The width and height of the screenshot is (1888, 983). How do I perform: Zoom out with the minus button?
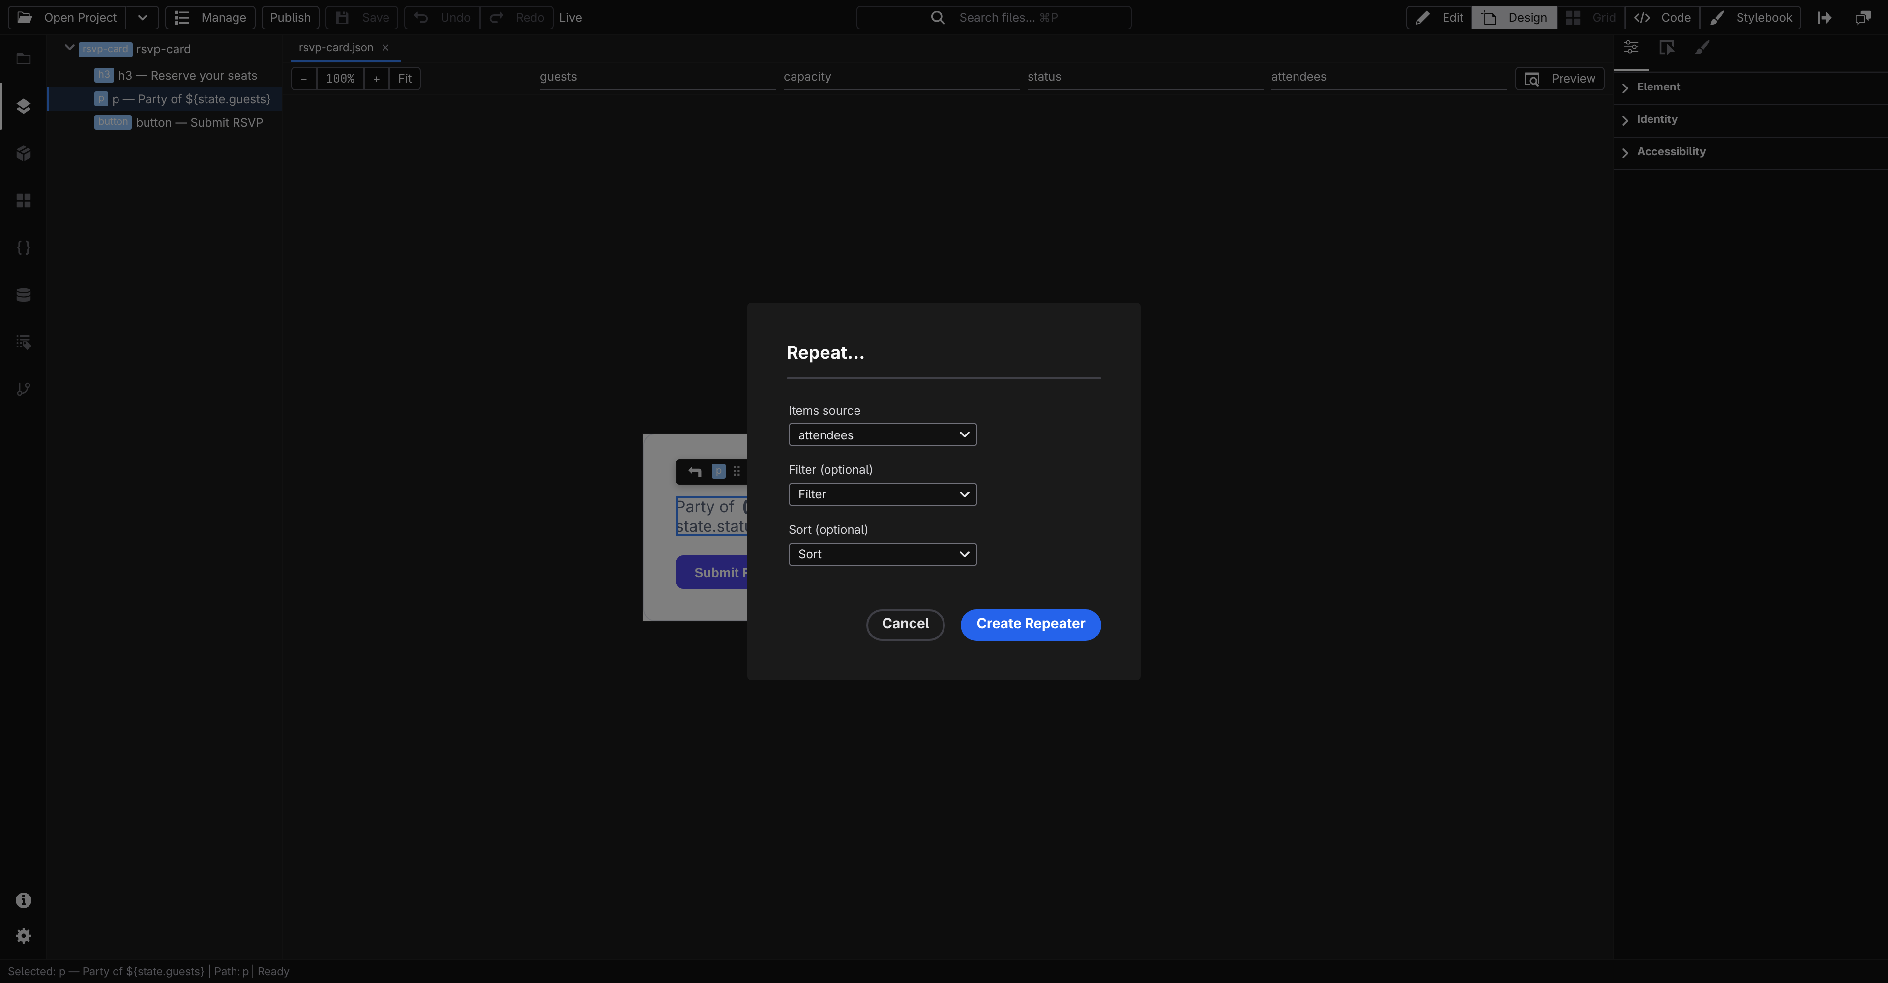click(303, 78)
